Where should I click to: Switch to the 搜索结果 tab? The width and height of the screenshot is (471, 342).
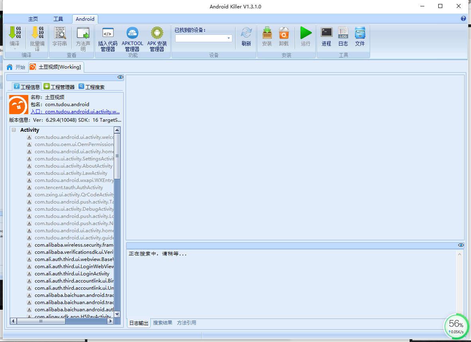(x=162, y=323)
